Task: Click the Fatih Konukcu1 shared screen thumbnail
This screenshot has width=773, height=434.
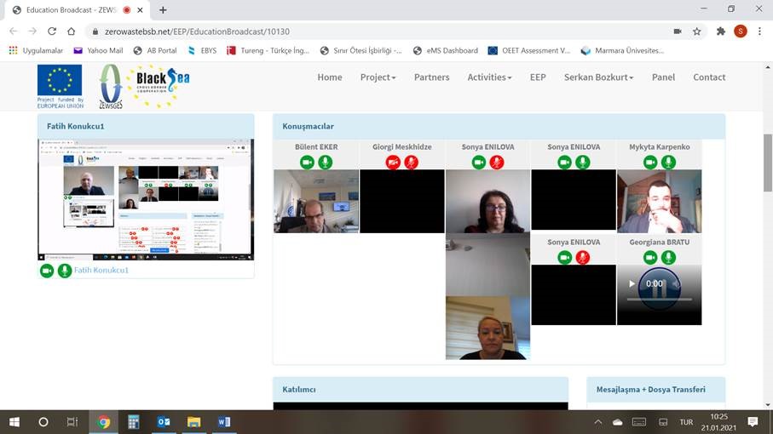Action: tap(146, 200)
